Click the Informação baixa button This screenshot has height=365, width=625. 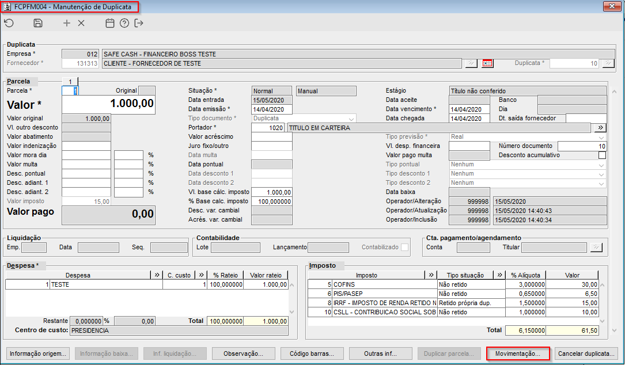click(107, 354)
